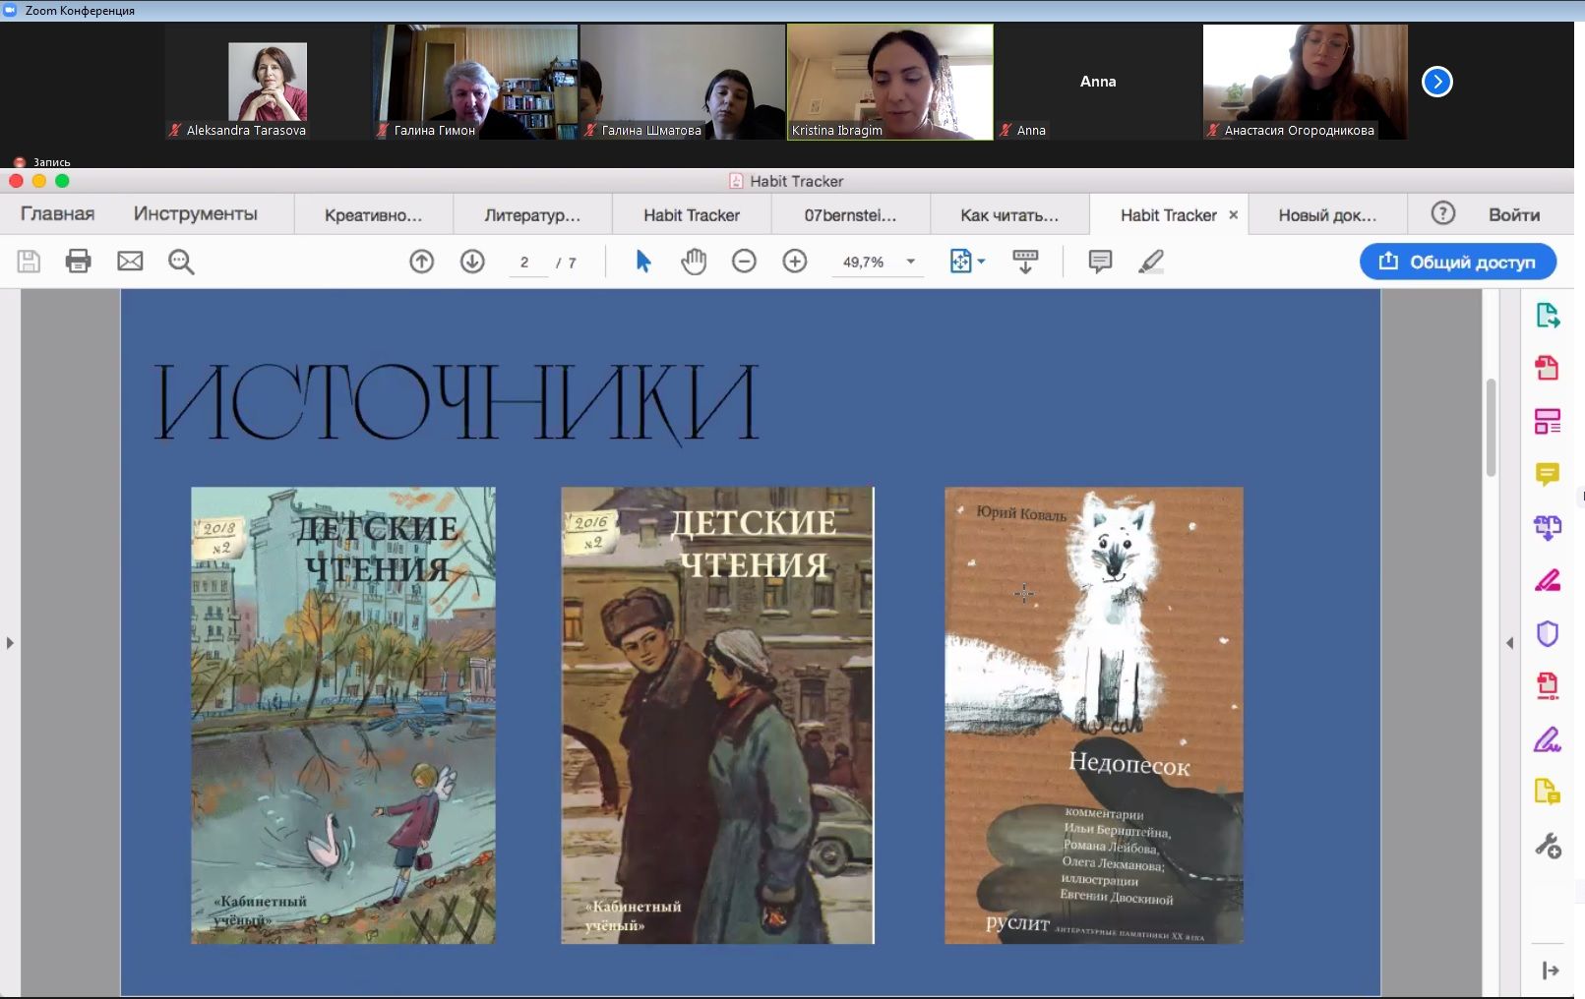Expand the left navigation pane
This screenshot has width=1585, height=999.
tap(10, 643)
